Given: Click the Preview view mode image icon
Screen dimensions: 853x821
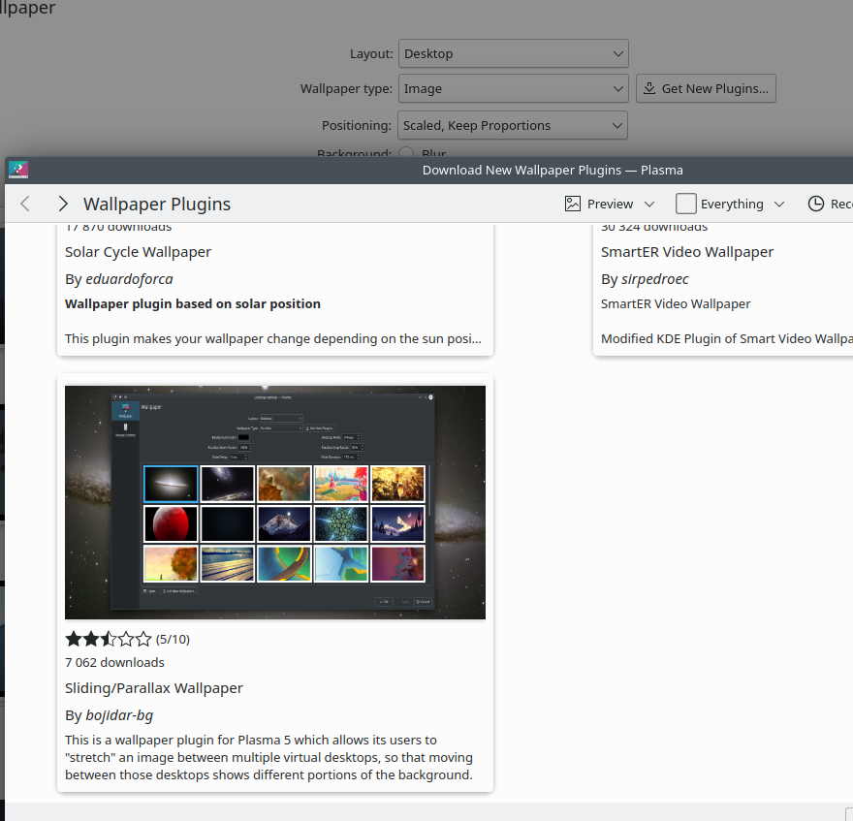Looking at the screenshot, I should [x=572, y=204].
